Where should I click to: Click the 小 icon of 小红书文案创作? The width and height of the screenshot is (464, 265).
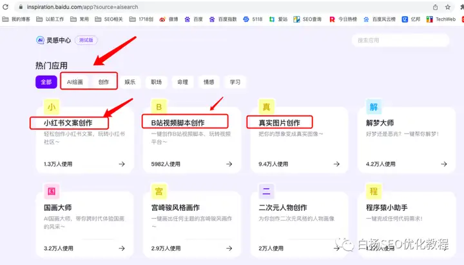(x=52, y=107)
